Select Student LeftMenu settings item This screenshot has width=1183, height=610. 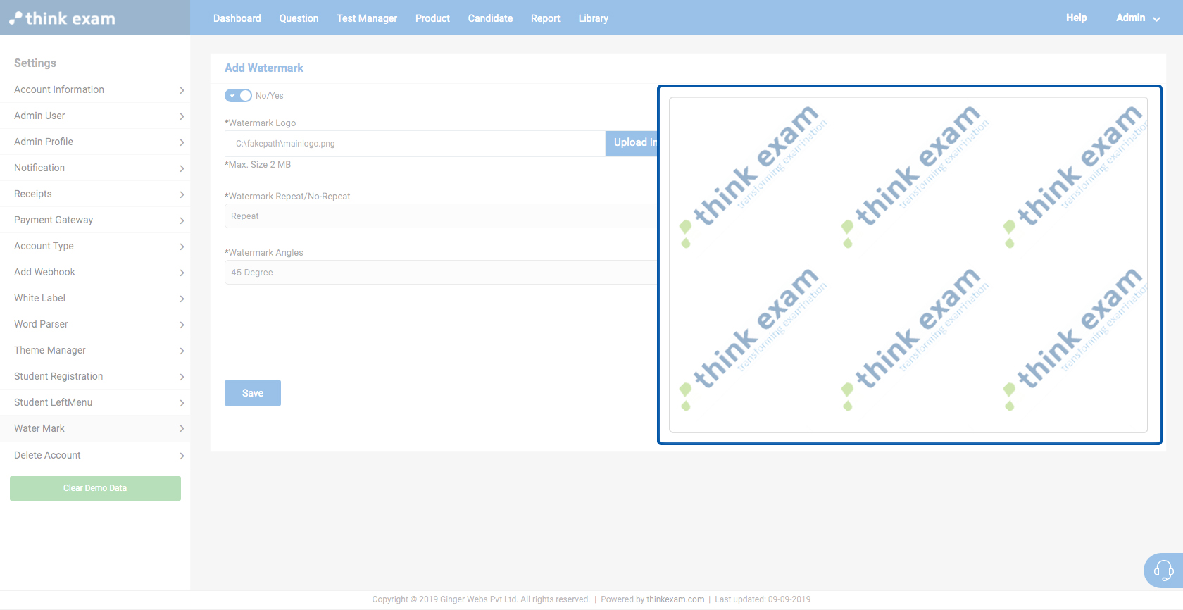click(x=95, y=403)
